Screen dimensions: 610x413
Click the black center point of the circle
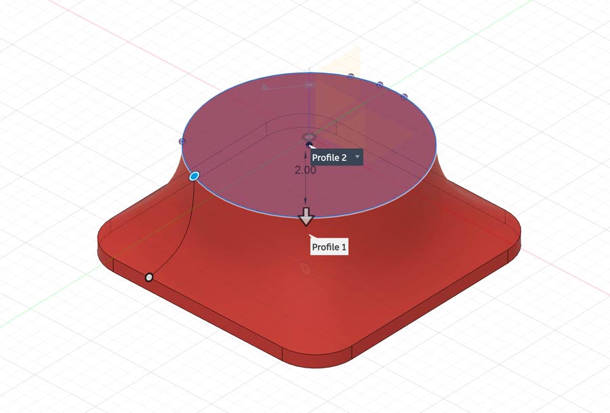[x=309, y=145]
